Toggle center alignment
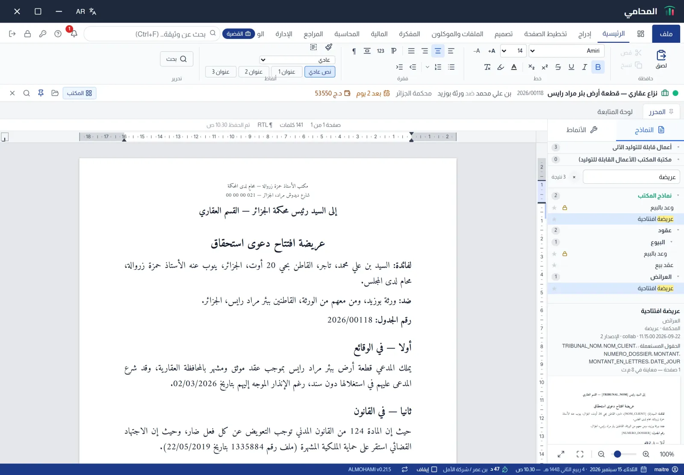The height and width of the screenshot is (475, 684). point(438,51)
